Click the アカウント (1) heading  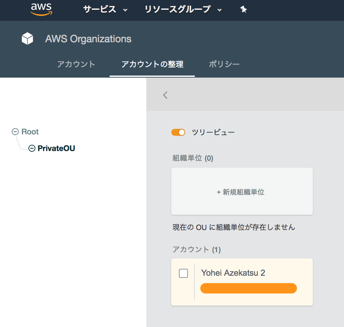[x=197, y=249]
